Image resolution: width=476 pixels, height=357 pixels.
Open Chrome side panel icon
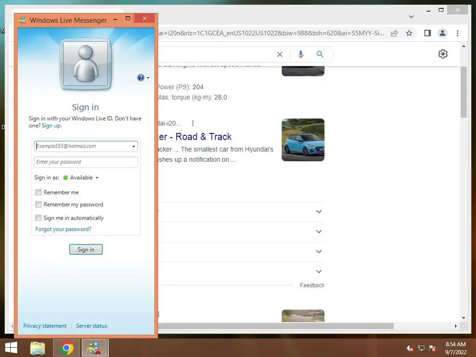pyautogui.click(x=428, y=33)
